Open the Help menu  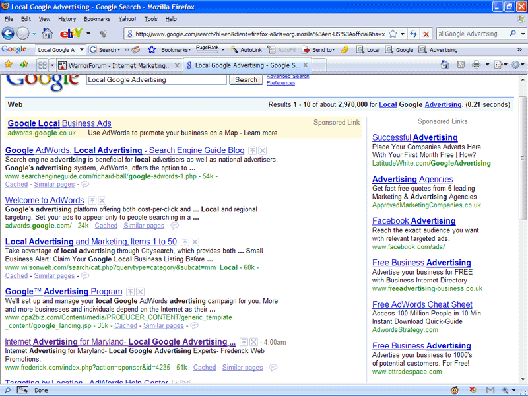[171, 19]
